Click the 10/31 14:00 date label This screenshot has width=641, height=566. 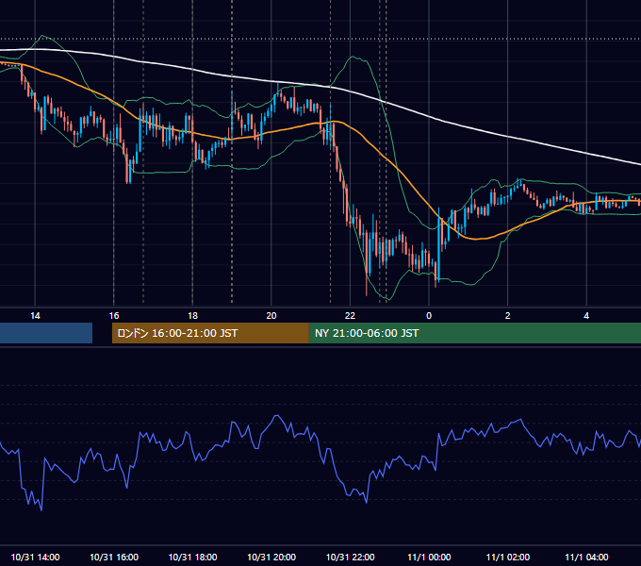35,557
